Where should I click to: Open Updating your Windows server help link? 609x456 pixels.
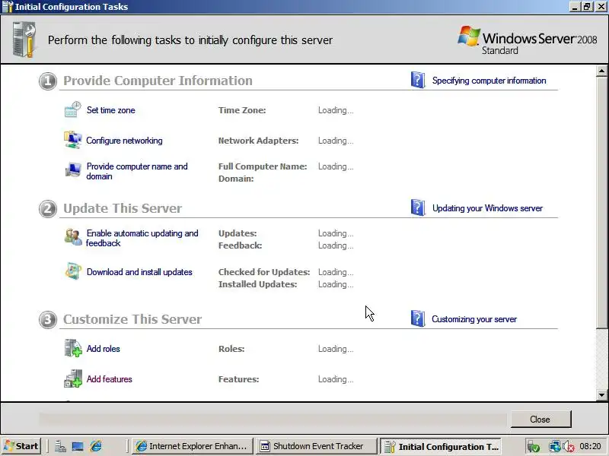tap(487, 207)
